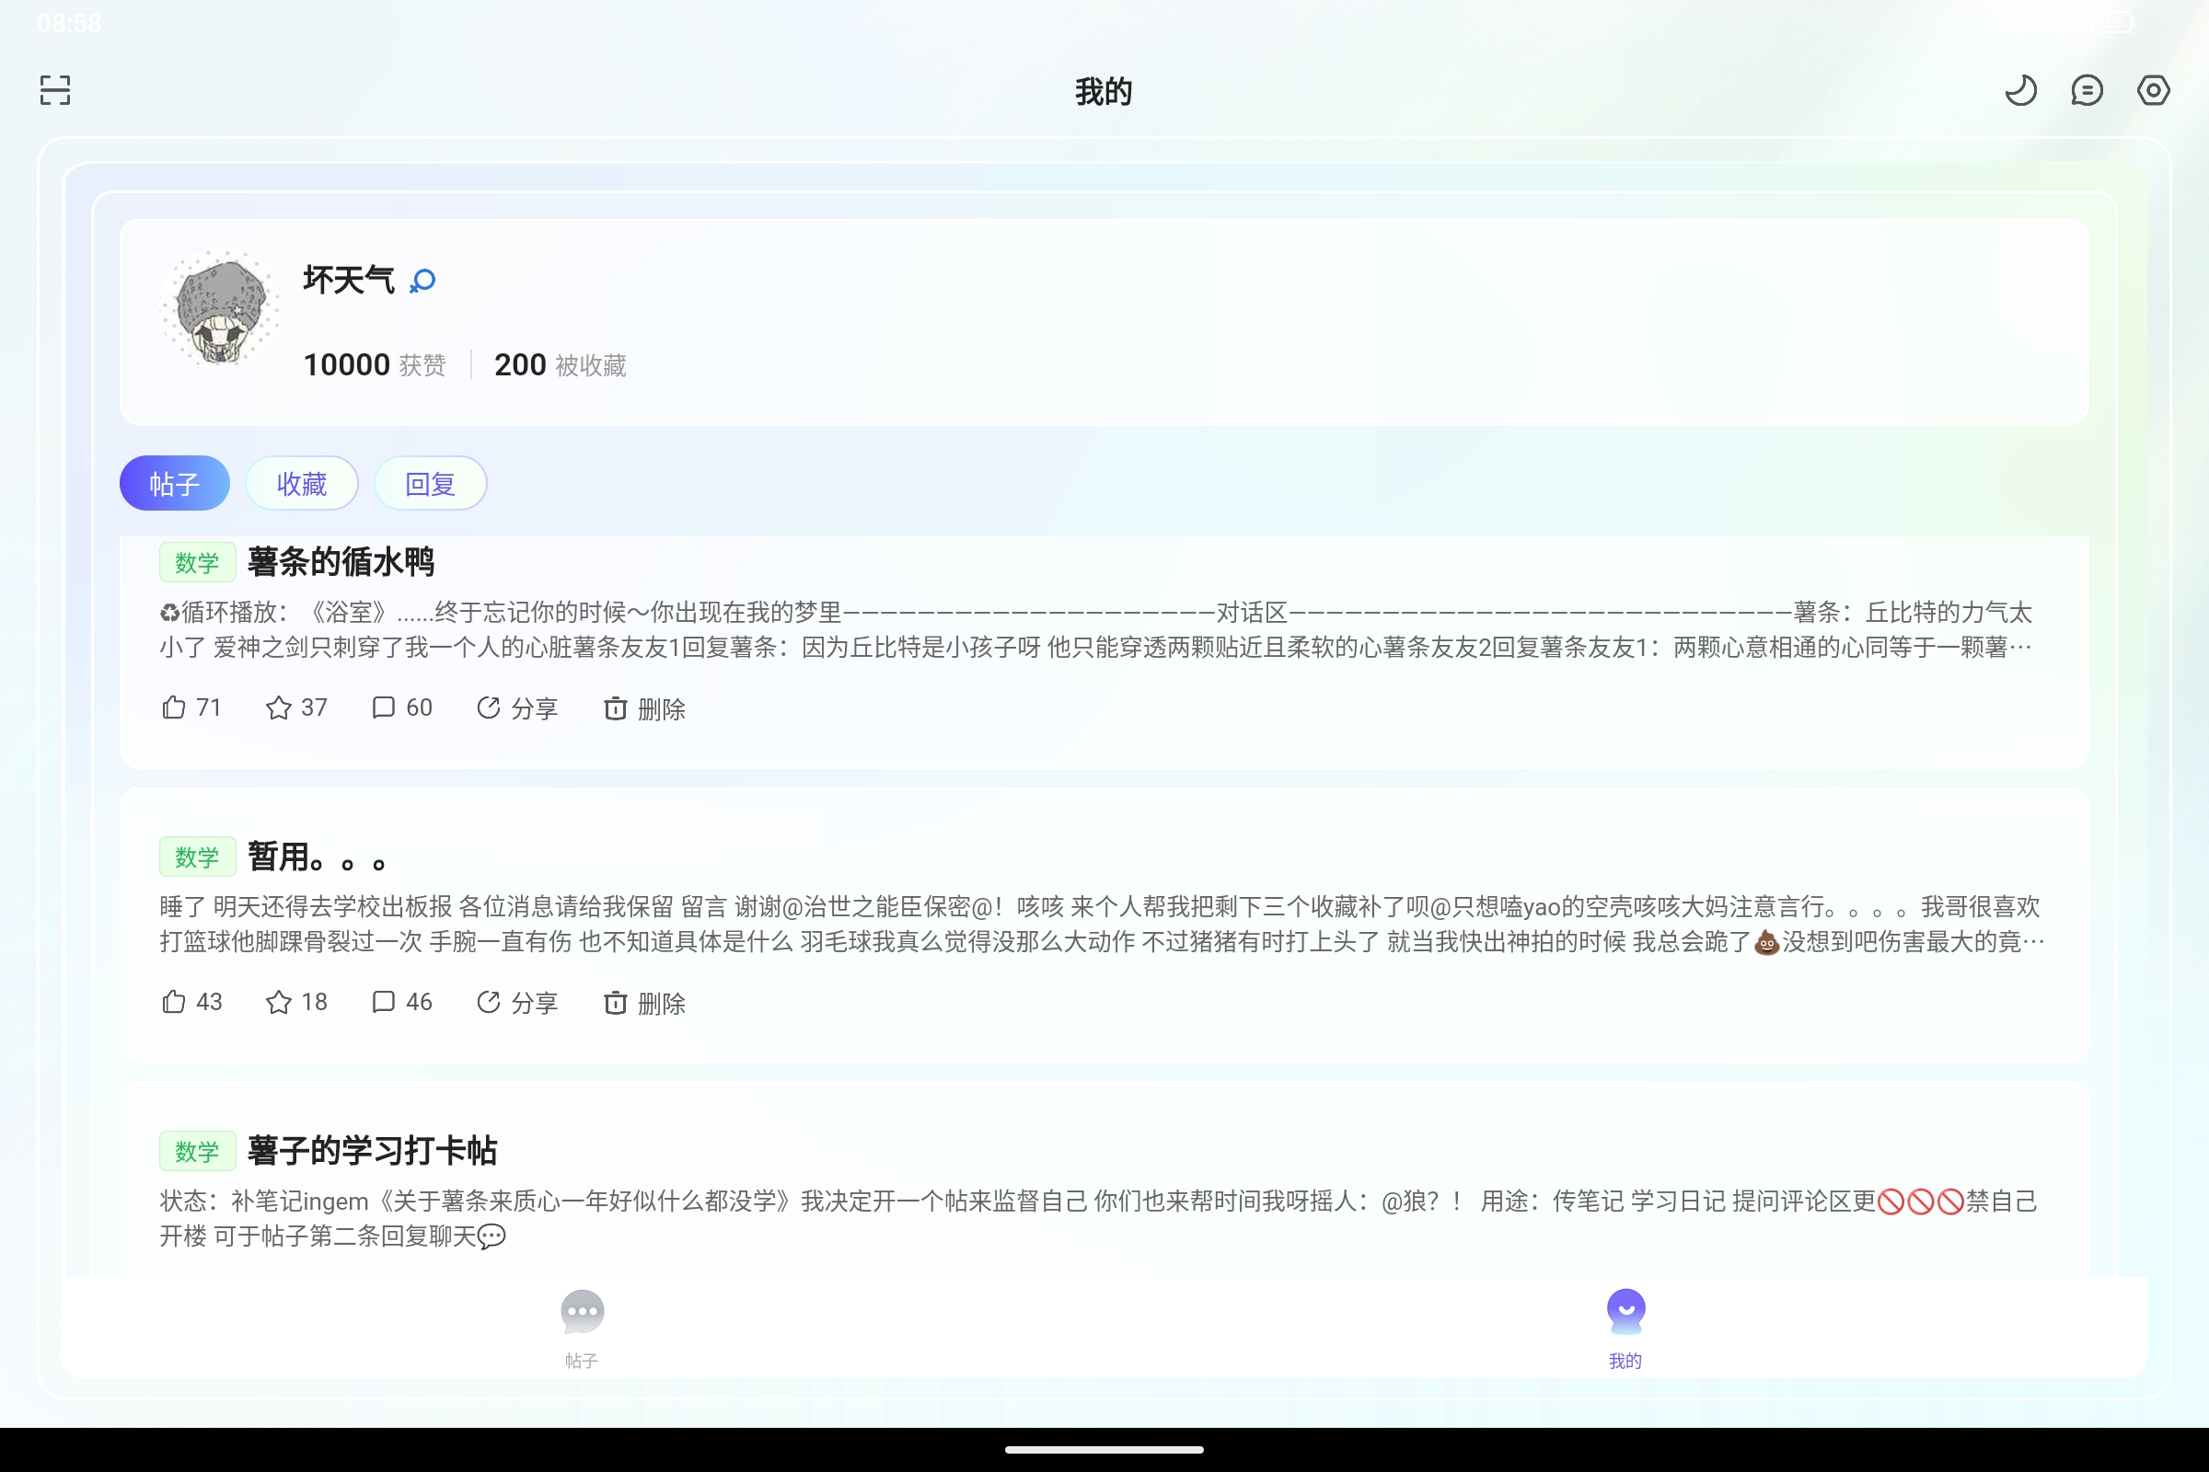
Task: View the 10000 获赞 count
Action: pos(374,364)
